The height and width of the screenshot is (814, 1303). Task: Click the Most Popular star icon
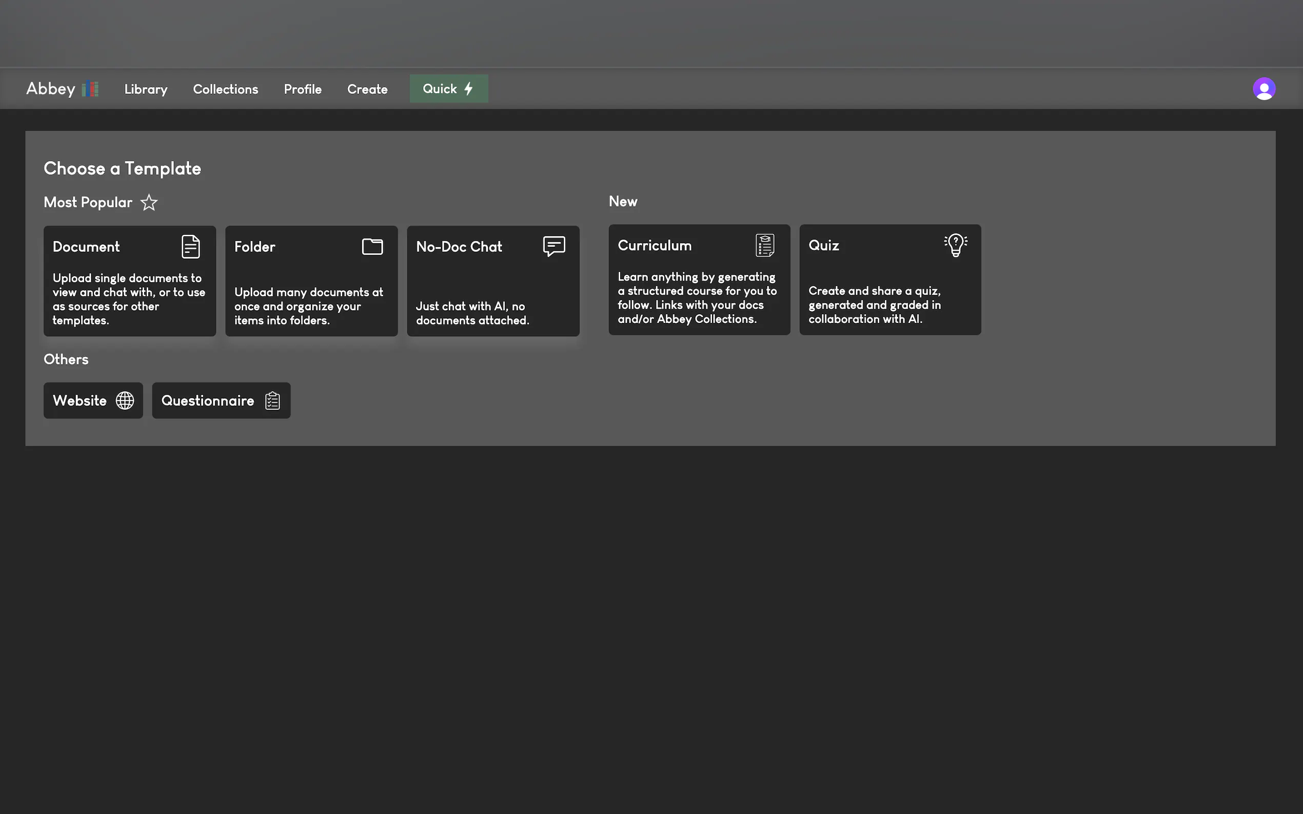(x=149, y=202)
